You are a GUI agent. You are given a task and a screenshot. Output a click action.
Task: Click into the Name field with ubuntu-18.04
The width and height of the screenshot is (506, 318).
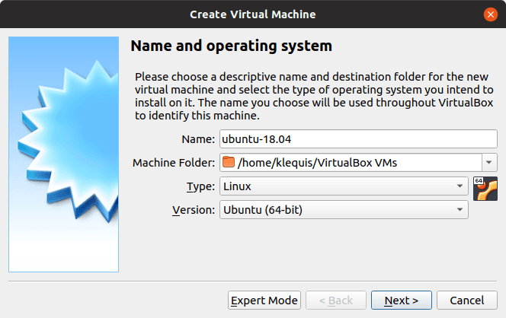pos(358,139)
